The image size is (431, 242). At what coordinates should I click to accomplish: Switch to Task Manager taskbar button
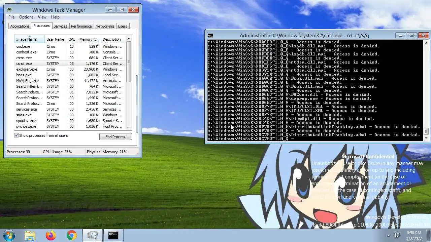[93, 236]
